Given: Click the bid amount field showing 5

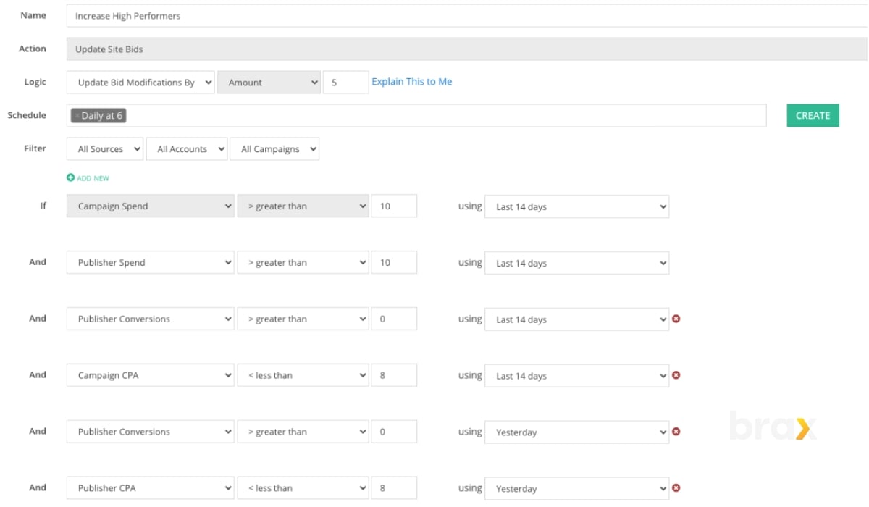Looking at the screenshot, I should point(345,82).
